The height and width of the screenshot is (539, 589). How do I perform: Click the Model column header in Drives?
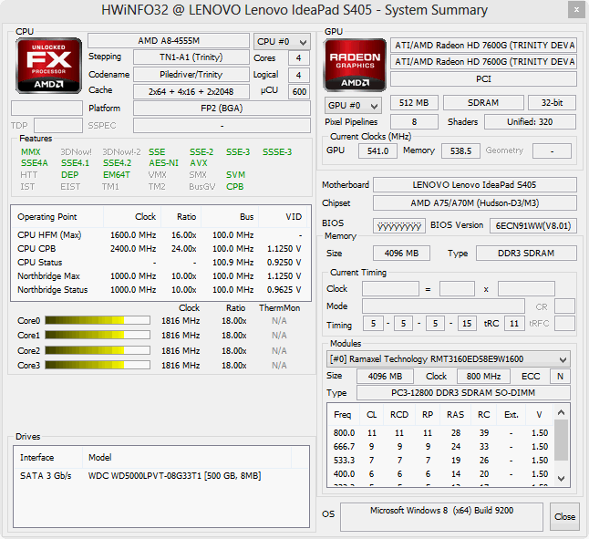coord(187,457)
